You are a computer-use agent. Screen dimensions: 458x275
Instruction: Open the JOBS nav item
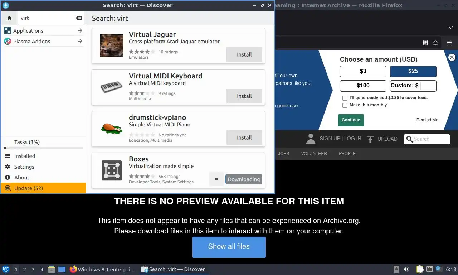pos(283,153)
